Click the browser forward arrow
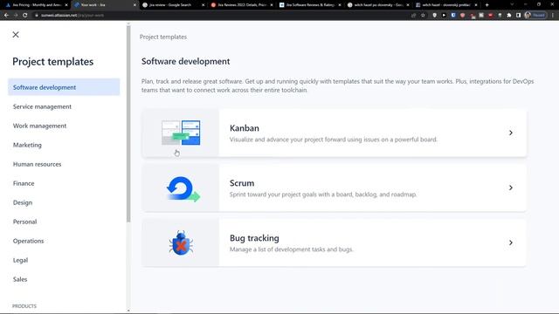This screenshot has width=559, height=314. (16, 16)
